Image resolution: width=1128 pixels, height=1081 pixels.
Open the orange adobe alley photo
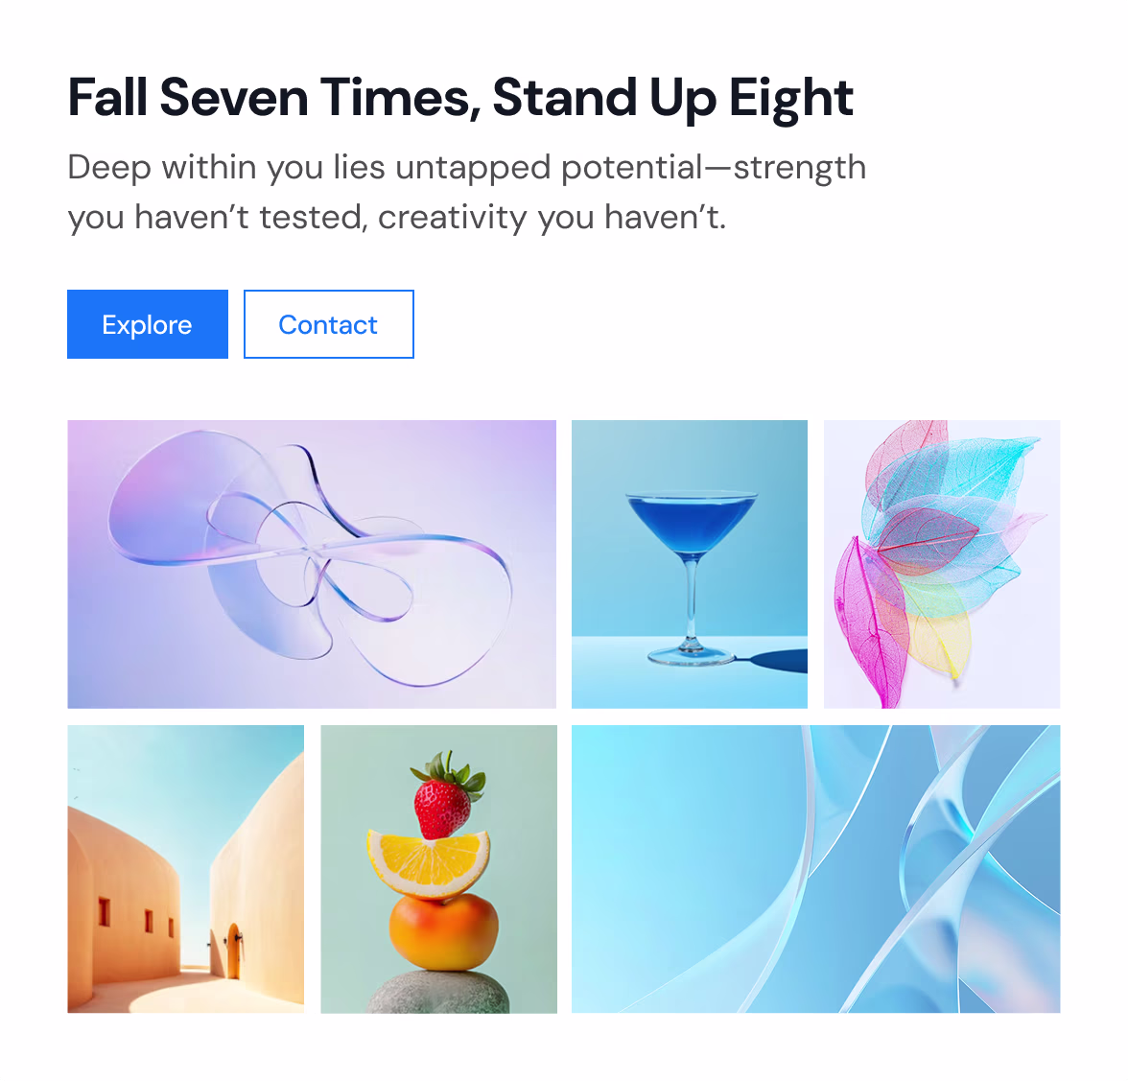tap(186, 869)
